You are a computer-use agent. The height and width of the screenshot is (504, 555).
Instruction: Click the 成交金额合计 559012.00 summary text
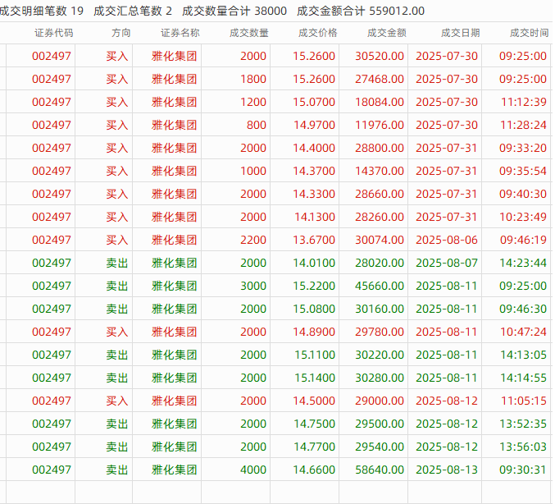click(361, 11)
